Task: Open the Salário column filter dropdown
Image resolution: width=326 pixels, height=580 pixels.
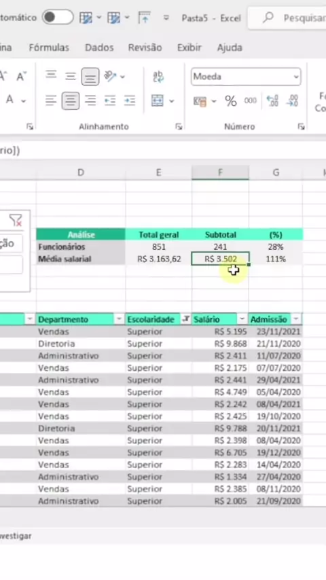Action: (x=242, y=319)
